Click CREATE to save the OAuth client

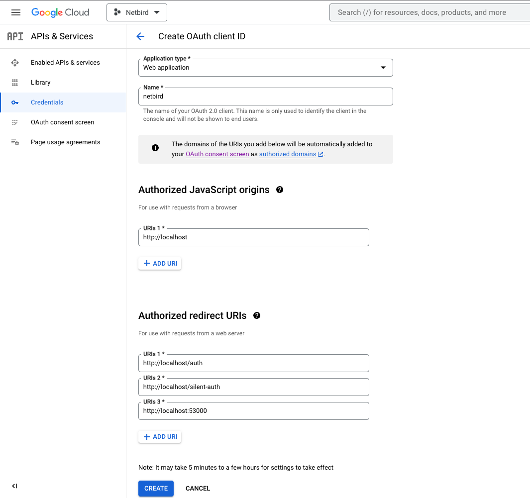156,488
